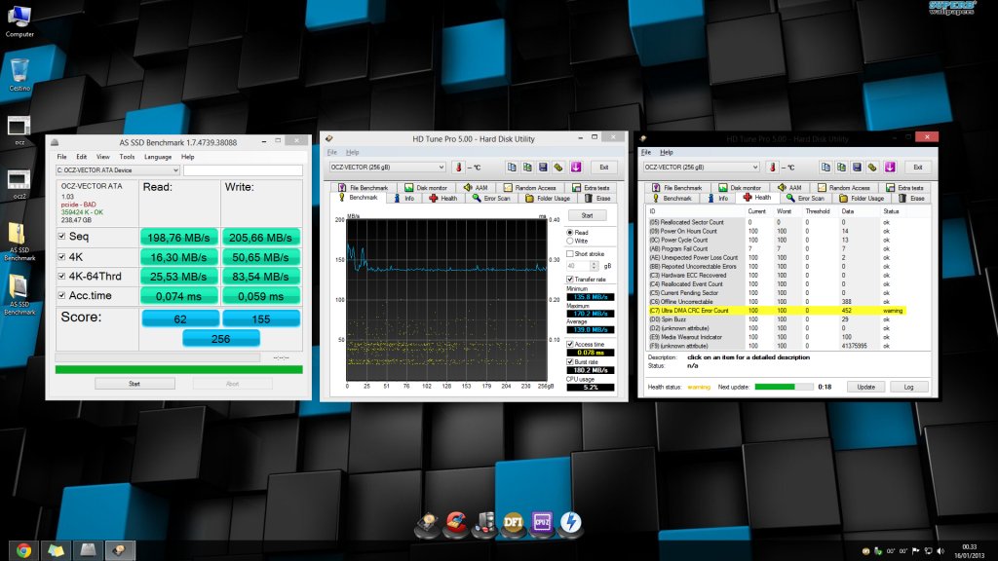The height and width of the screenshot is (561, 998).
Task: Click purple download arrow icon in right HD Tune window
Action: [889, 168]
